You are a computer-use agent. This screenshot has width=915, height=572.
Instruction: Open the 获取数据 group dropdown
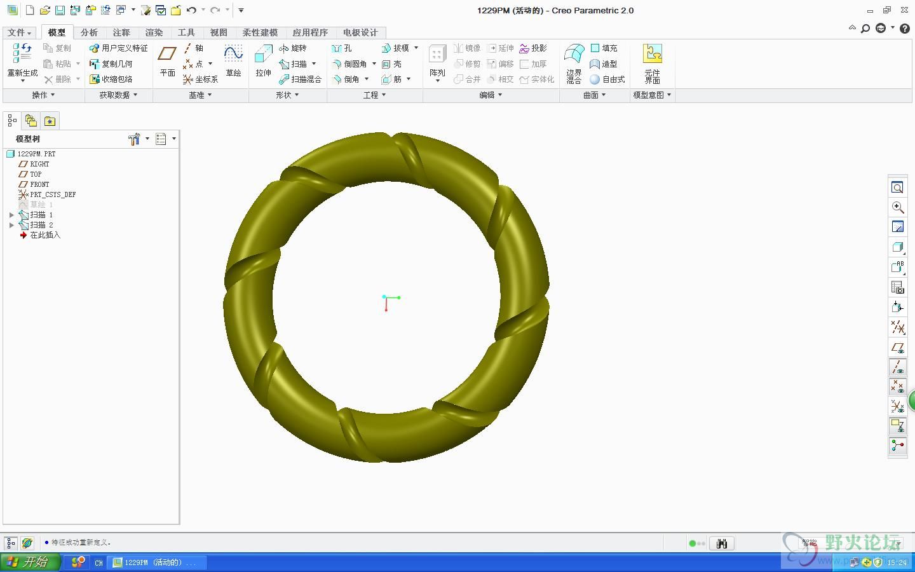coord(118,95)
